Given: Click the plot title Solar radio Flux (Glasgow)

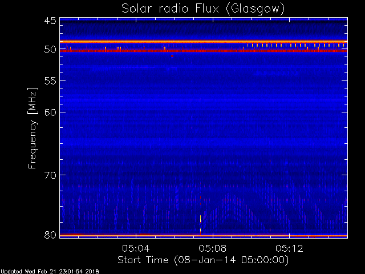Looking at the screenshot, I should pyautogui.click(x=202, y=9).
